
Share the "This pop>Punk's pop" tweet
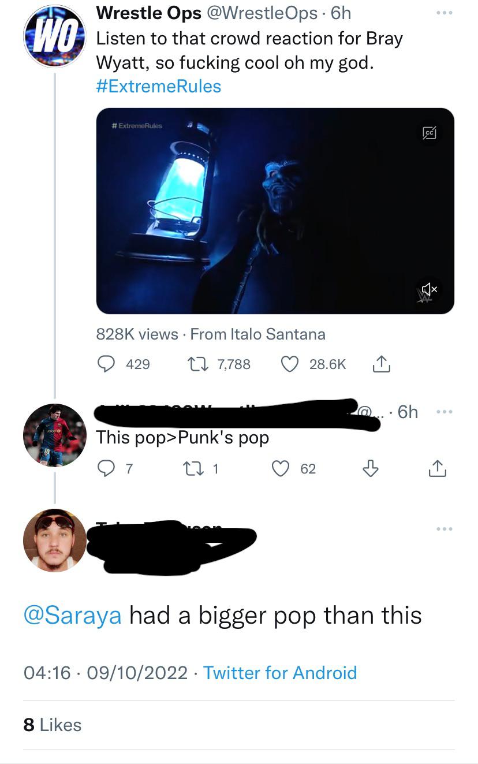[x=437, y=468]
